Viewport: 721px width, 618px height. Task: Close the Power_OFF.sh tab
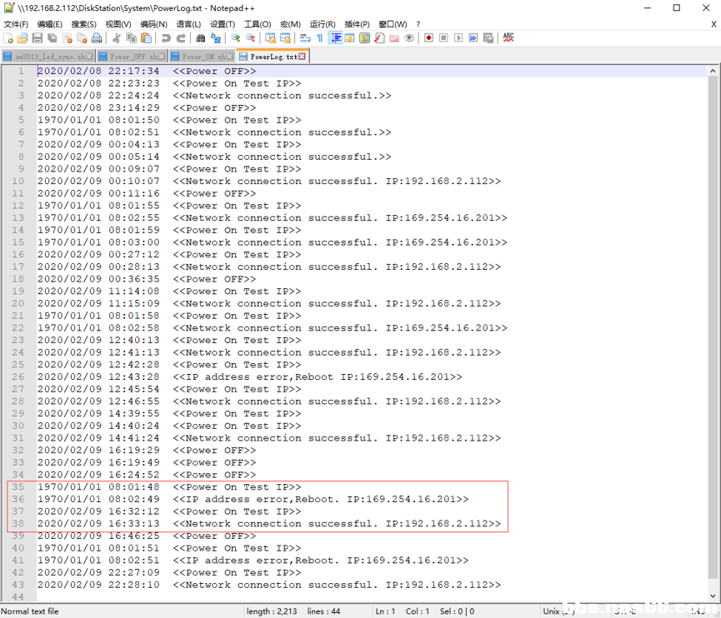(x=162, y=57)
